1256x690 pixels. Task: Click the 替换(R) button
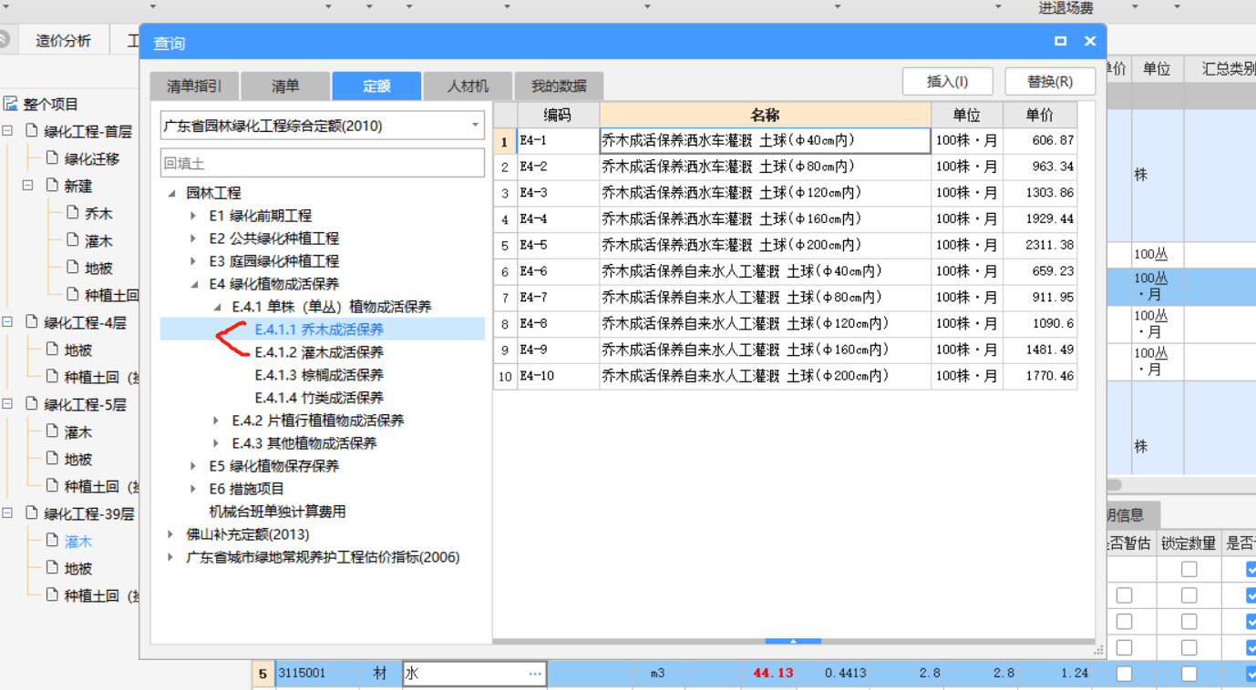pos(1050,81)
